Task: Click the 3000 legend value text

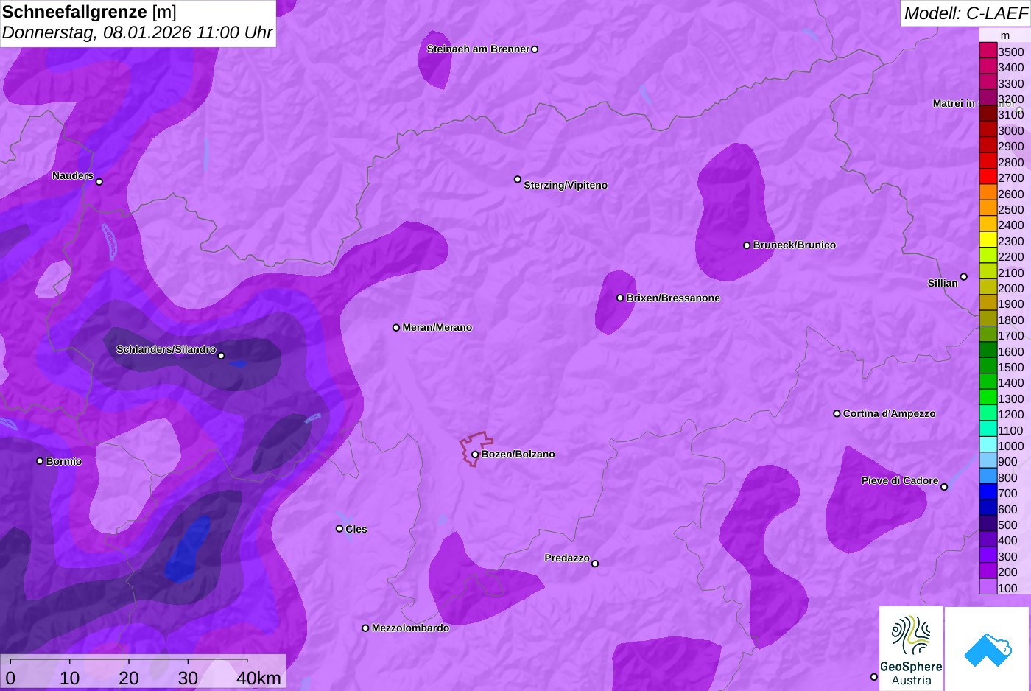Action: pos(1010,130)
